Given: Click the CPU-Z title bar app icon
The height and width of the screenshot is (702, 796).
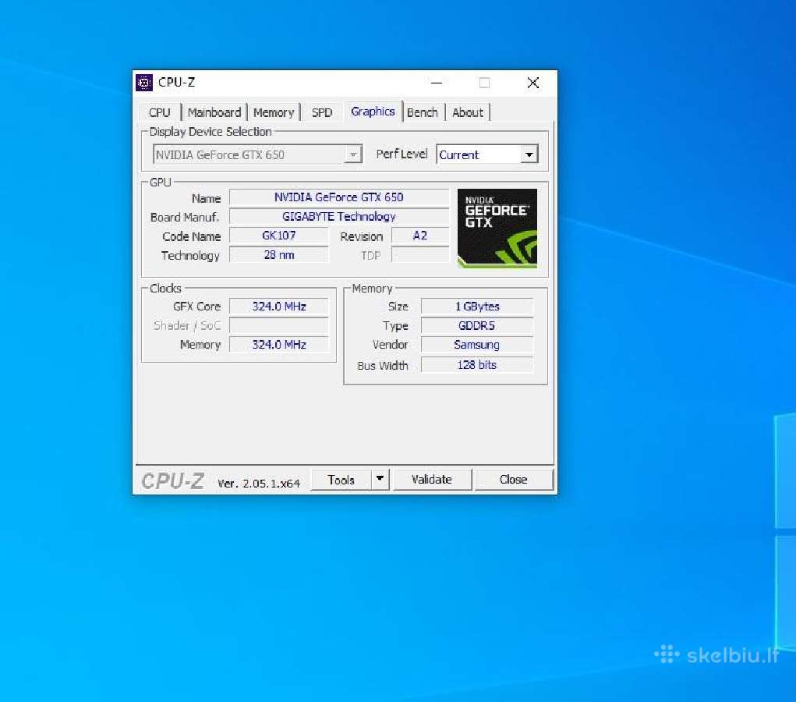Looking at the screenshot, I should 144,82.
